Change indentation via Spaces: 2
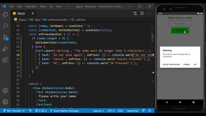The width and height of the screenshot is (206, 116). 98,111
